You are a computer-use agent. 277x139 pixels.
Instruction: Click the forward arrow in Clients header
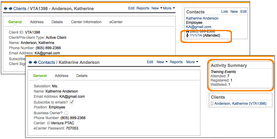click(x=10, y=9)
